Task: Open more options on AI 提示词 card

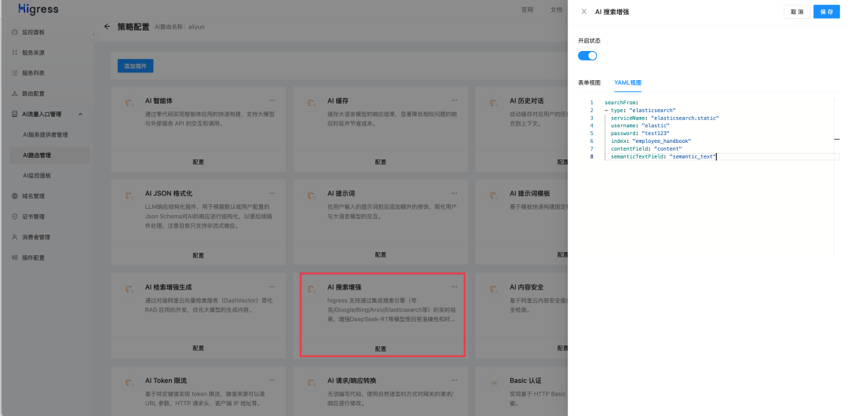Action: 455,193
